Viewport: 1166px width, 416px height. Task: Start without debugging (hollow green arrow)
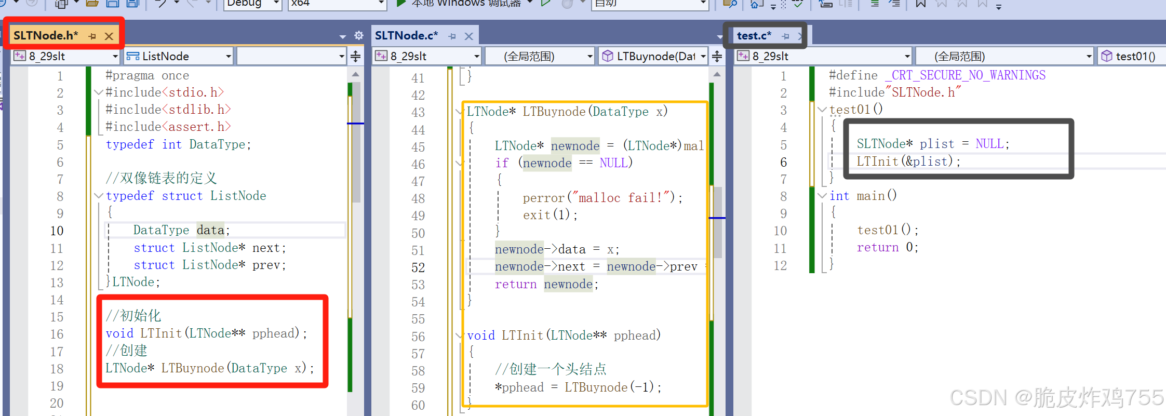545,3
